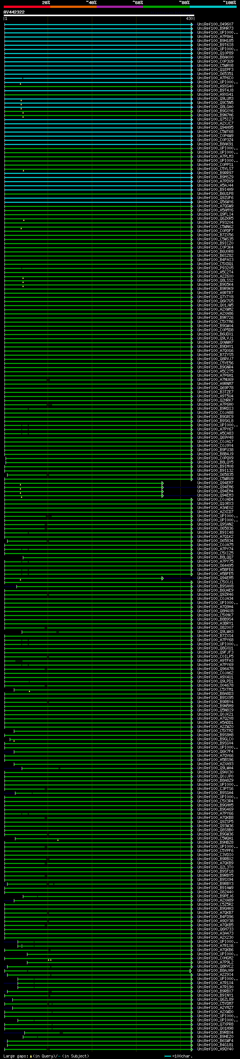
Task: Click the UniRef100_Q1EPF3 label
Action: click(x=215, y=69)
